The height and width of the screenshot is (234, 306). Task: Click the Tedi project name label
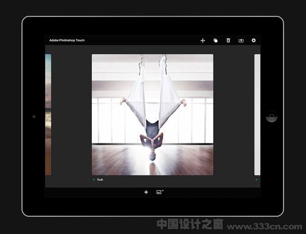(x=100, y=180)
